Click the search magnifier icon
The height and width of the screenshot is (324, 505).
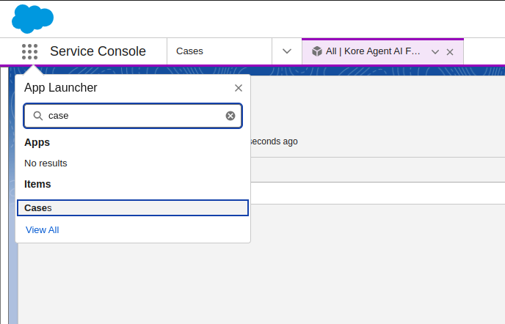[38, 116]
